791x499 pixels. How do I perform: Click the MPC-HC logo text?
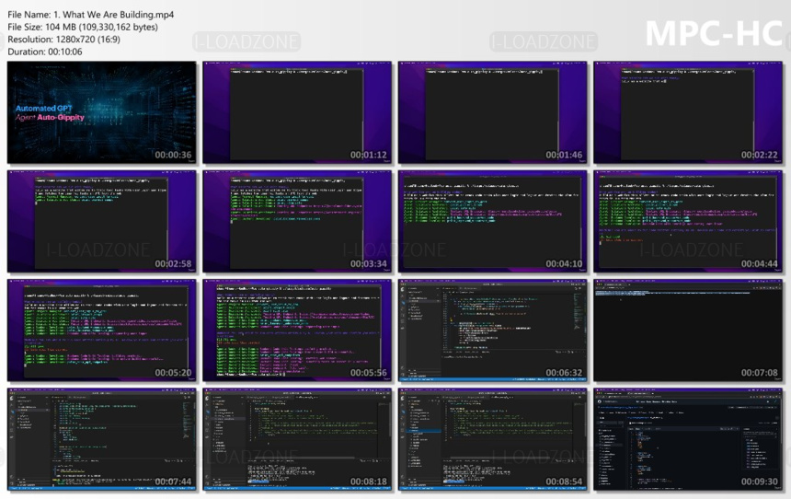click(714, 34)
